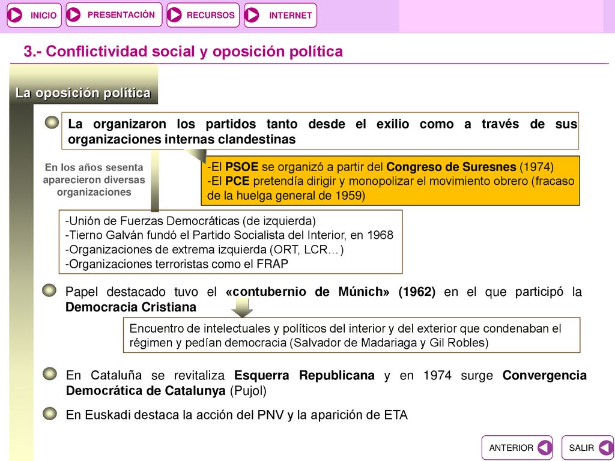The width and height of the screenshot is (615, 461).
Task: Open the INTERNET section
Action: point(280,15)
